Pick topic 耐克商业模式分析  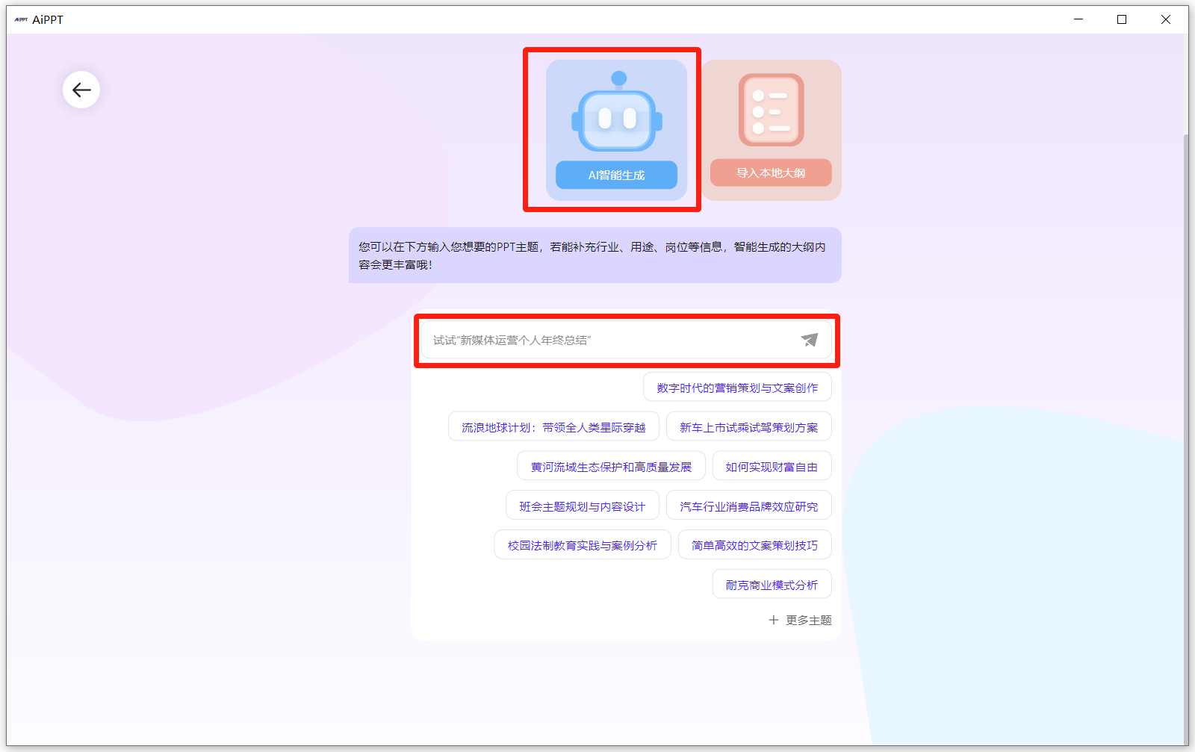pyautogui.click(x=772, y=585)
